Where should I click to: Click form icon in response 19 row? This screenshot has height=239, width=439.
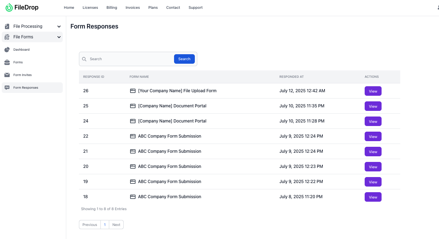pos(133,182)
